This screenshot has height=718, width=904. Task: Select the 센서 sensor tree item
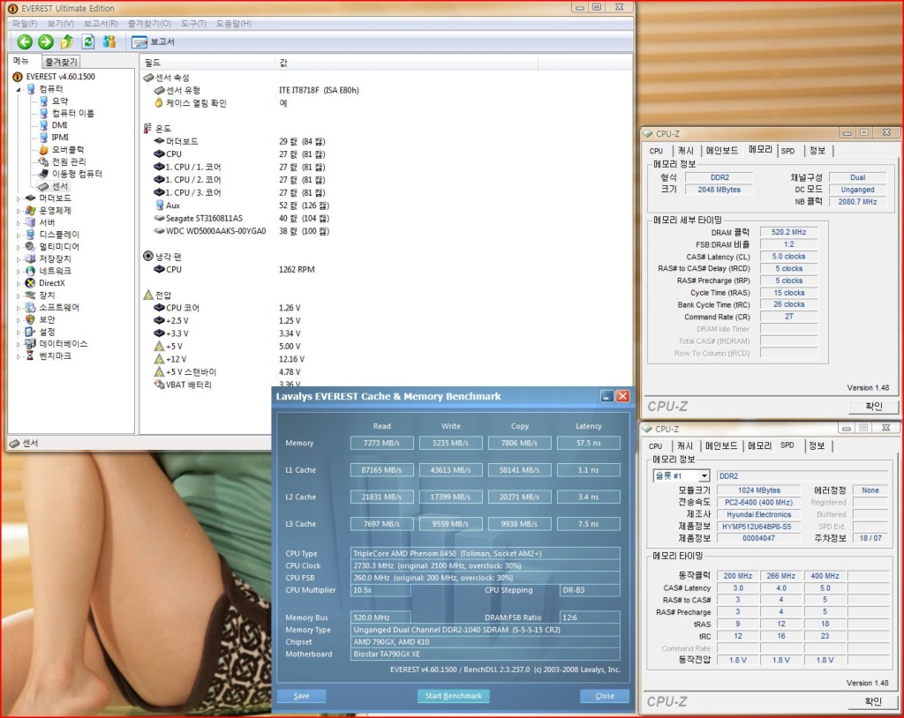(60, 186)
